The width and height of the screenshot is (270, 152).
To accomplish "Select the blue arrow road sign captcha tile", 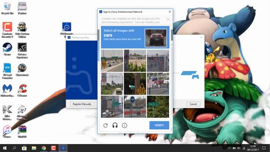I will pyautogui.click(x=135, y=107).
